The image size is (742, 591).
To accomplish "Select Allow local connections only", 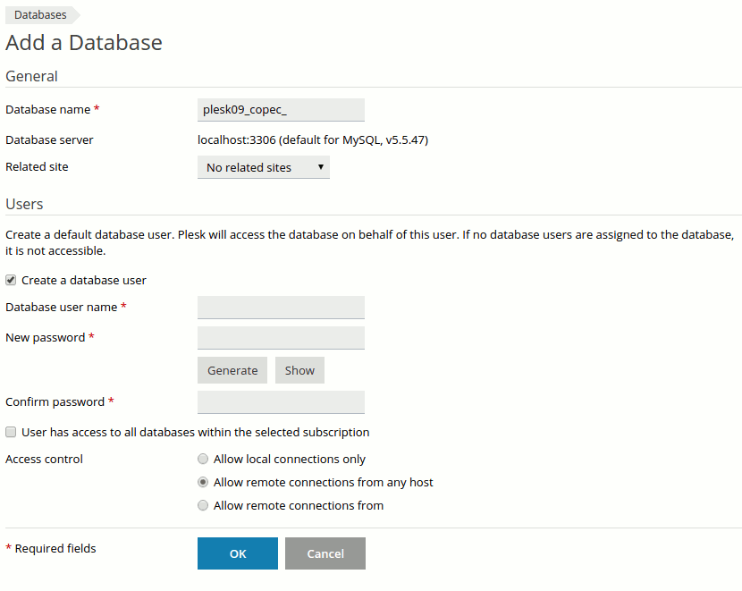I will [x=204, y=459].
